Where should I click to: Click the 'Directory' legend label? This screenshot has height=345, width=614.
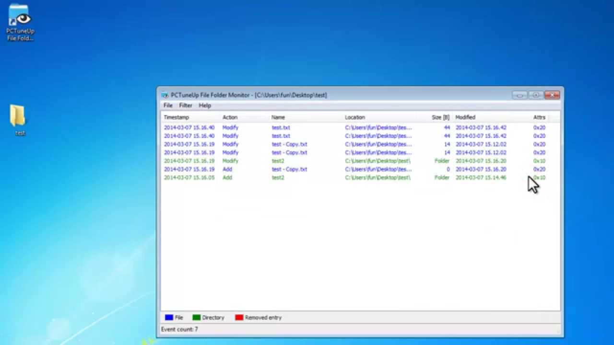point(213,317)
